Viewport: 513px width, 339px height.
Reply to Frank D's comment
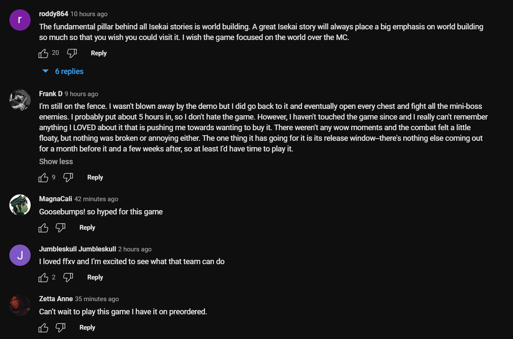[x=95, y=177]
